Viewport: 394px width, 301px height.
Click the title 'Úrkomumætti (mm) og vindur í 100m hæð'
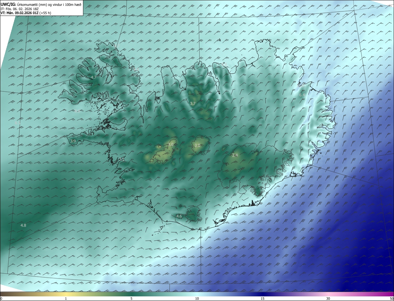[x=49, y=4]
